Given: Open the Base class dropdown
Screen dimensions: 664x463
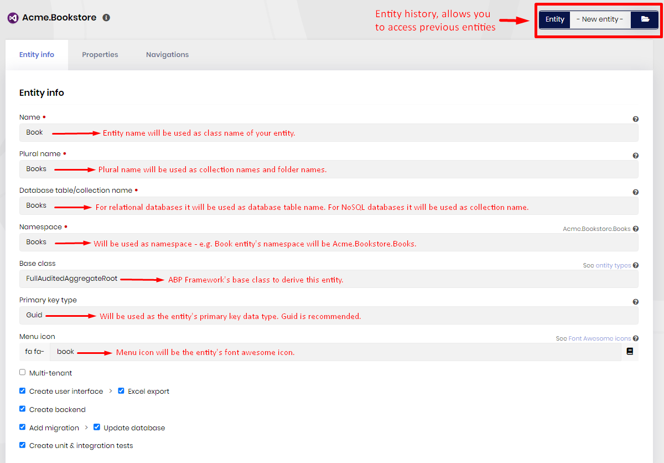Looking at the screenshot, I should [329, 279].
